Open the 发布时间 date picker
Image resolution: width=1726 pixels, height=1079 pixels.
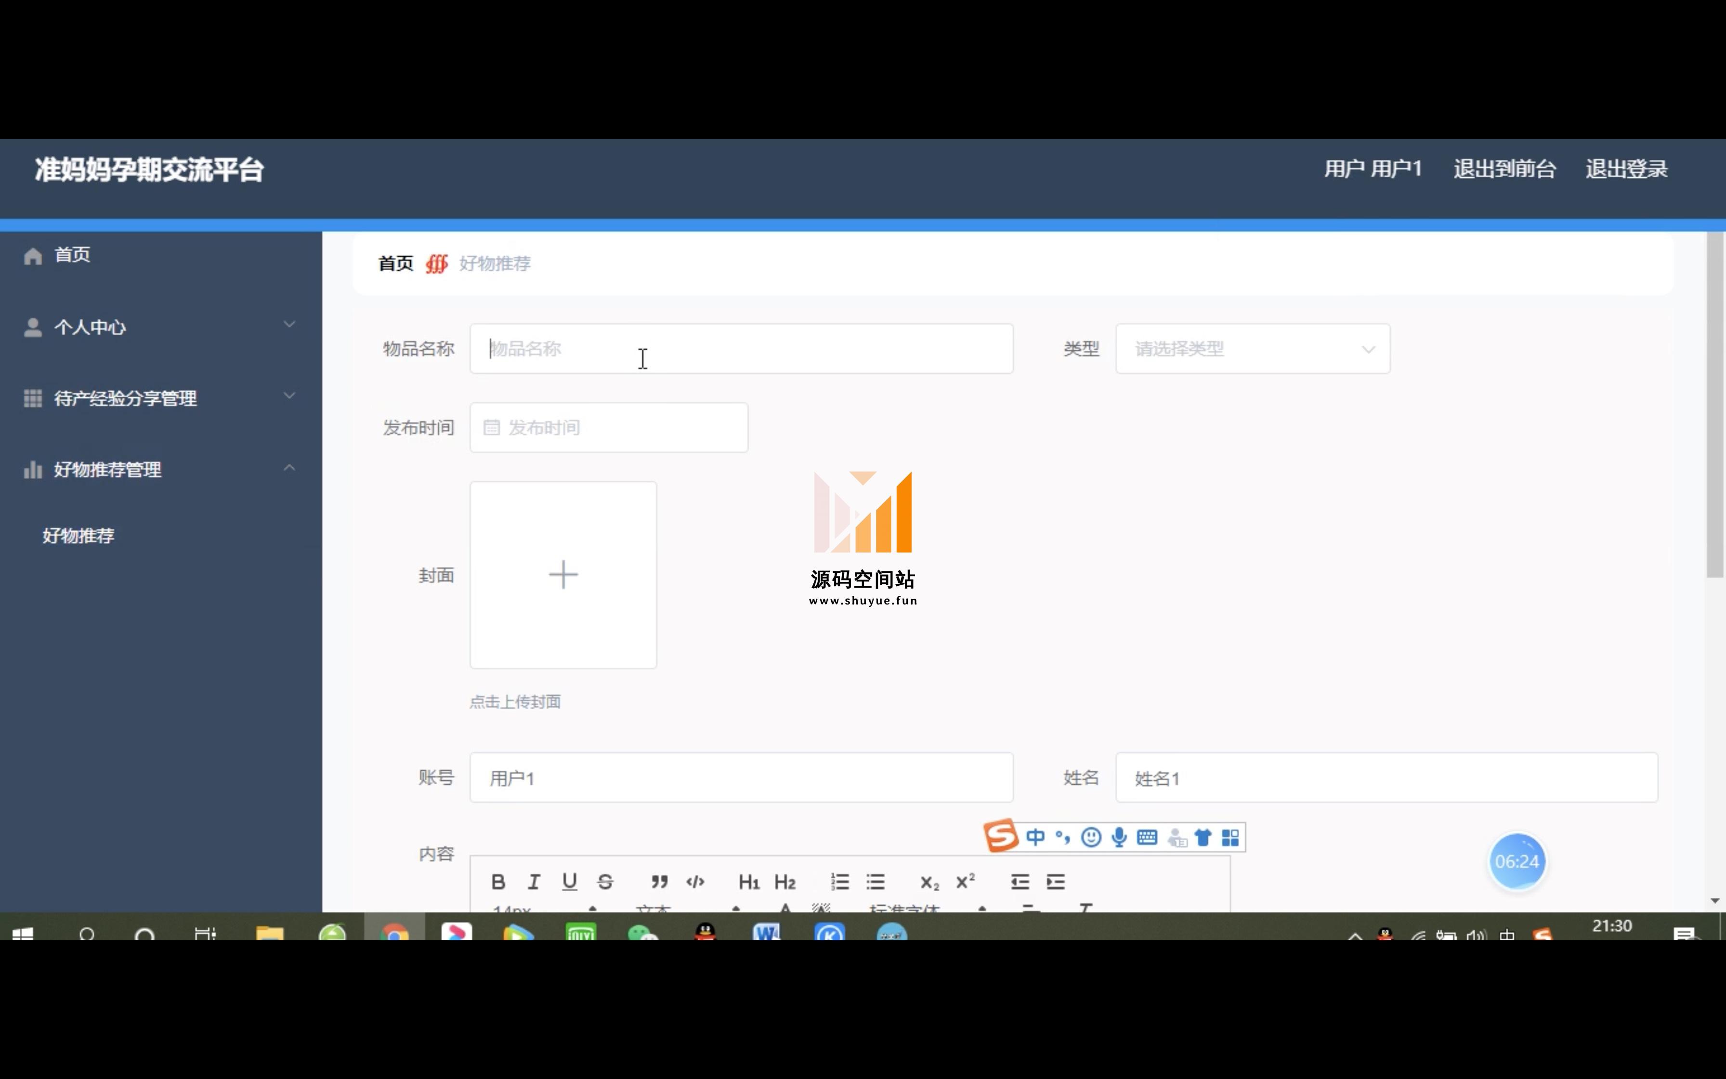pyautogui.click(x=609, y=427)
